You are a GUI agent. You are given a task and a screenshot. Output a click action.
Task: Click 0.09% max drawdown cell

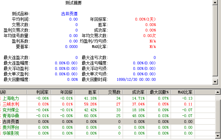163,110
